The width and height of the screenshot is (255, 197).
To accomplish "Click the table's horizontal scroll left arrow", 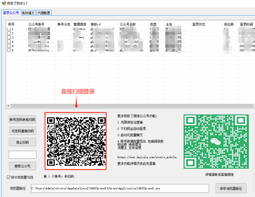I will (8, 106).
